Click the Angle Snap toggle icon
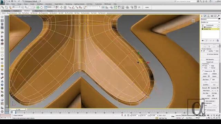This screenshot has height=124, width=221. (73, 7)
